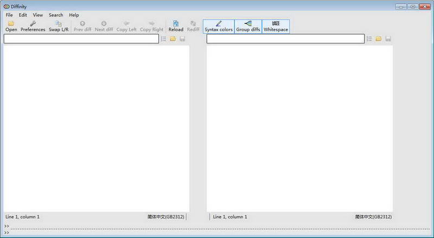Open the Help menu
Image resolution: width=434 pixels, height=238 pixels.
pyautogui.click(x=74, y=15)
